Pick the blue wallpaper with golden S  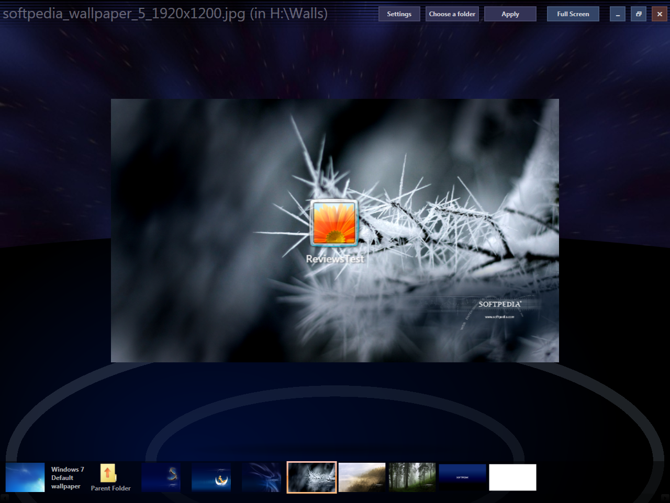pos(161,477)
